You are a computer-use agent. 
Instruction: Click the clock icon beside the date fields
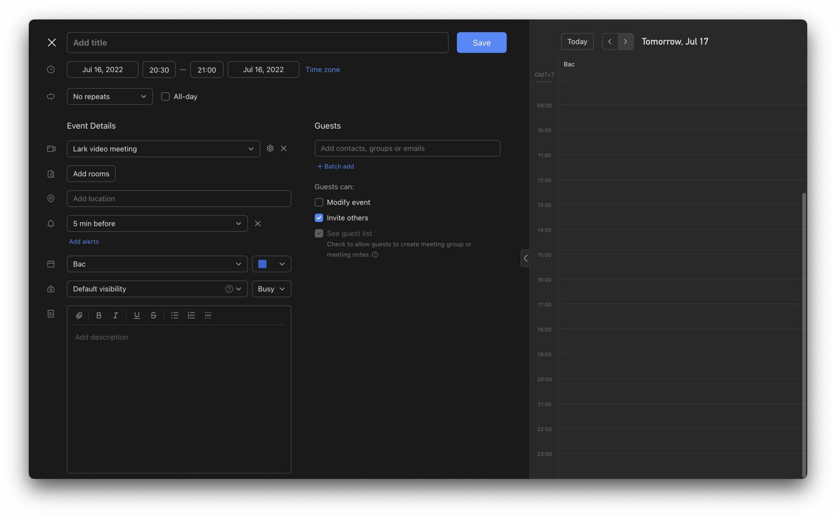(51, 69)
